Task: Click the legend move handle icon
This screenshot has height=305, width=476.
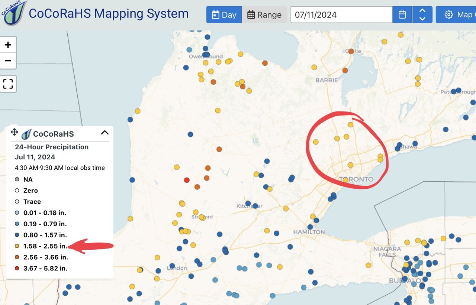Action: point(15,132)
